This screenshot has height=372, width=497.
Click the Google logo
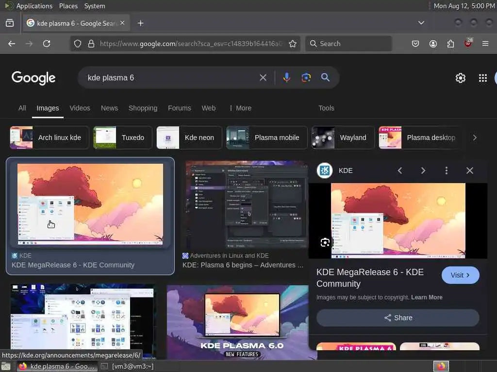click(x=33, y=78)
